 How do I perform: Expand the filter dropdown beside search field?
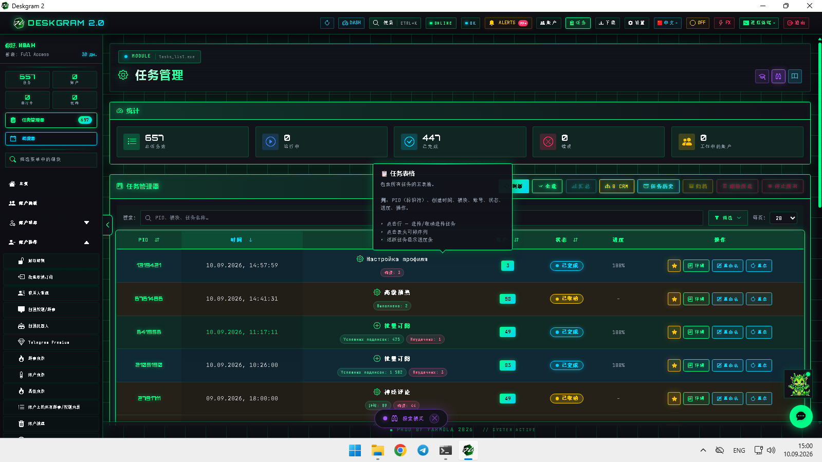[728, 218]
